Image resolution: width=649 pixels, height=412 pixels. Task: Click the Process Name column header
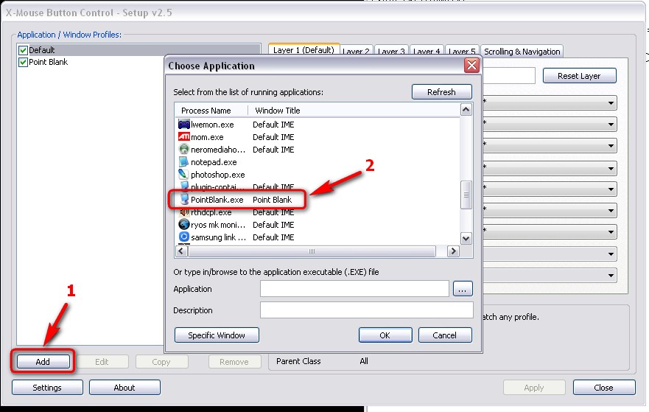tap(206, 111)
